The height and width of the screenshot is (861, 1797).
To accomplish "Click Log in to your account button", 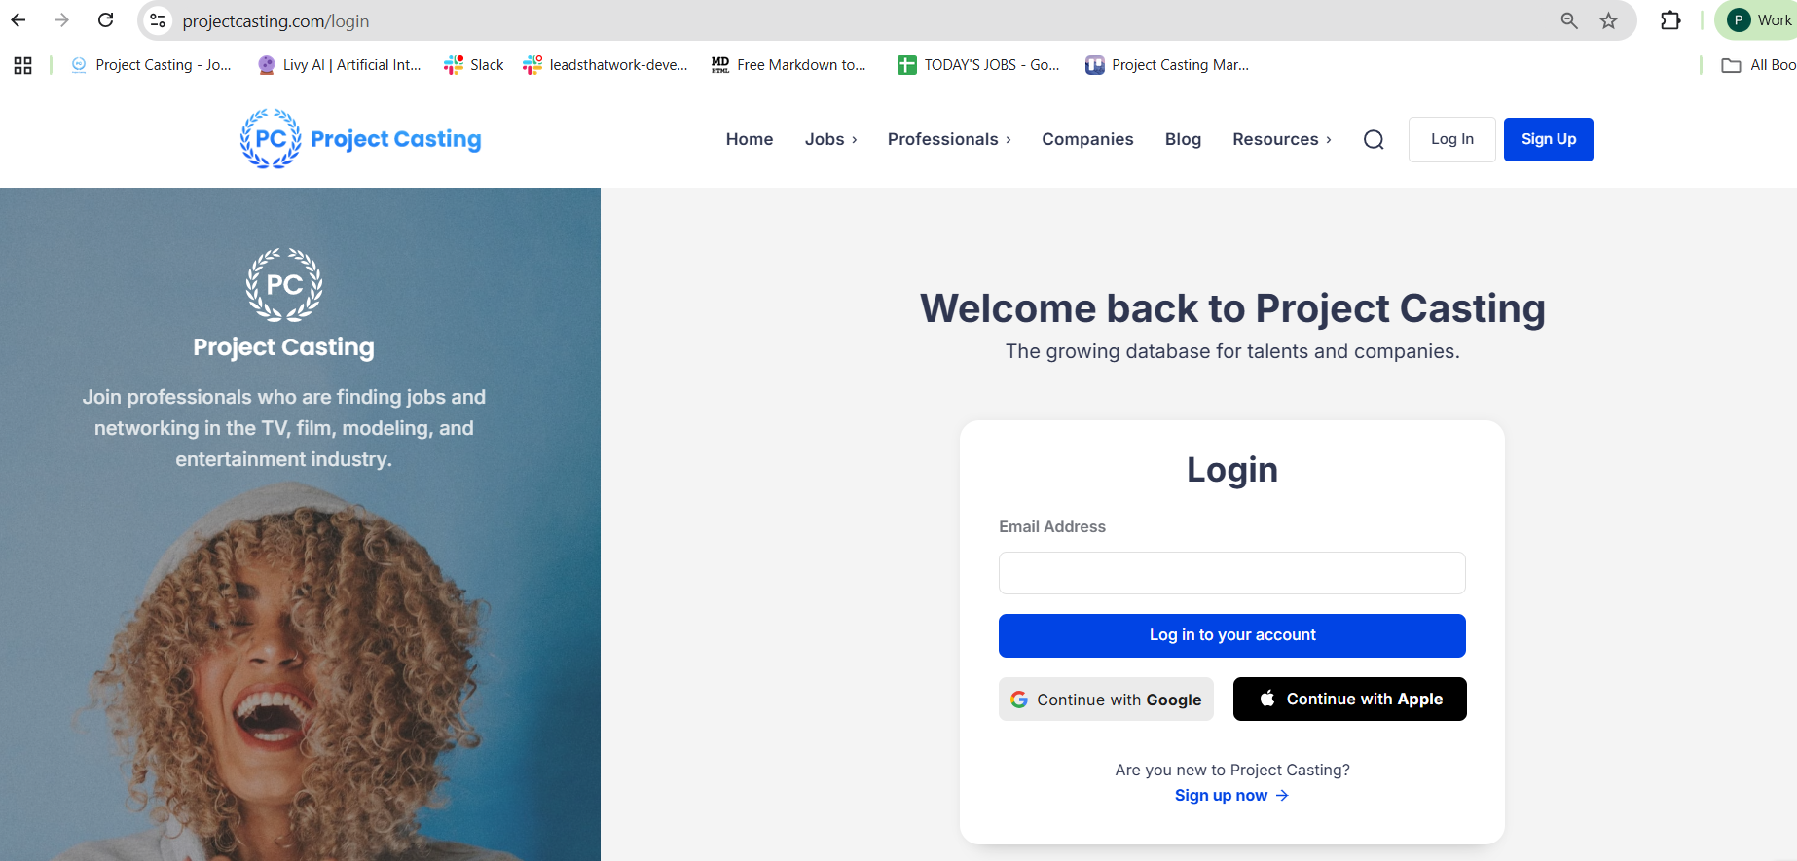I will [x=1232, y=635].
